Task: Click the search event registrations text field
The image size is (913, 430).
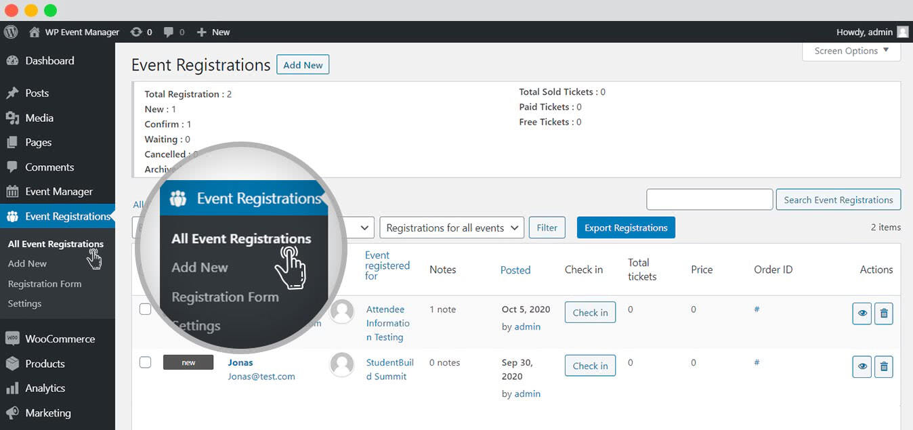Action: (x=709, y=200)
